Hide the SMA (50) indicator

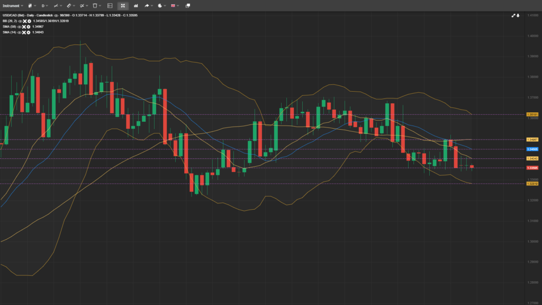click(x=20, y=26)
